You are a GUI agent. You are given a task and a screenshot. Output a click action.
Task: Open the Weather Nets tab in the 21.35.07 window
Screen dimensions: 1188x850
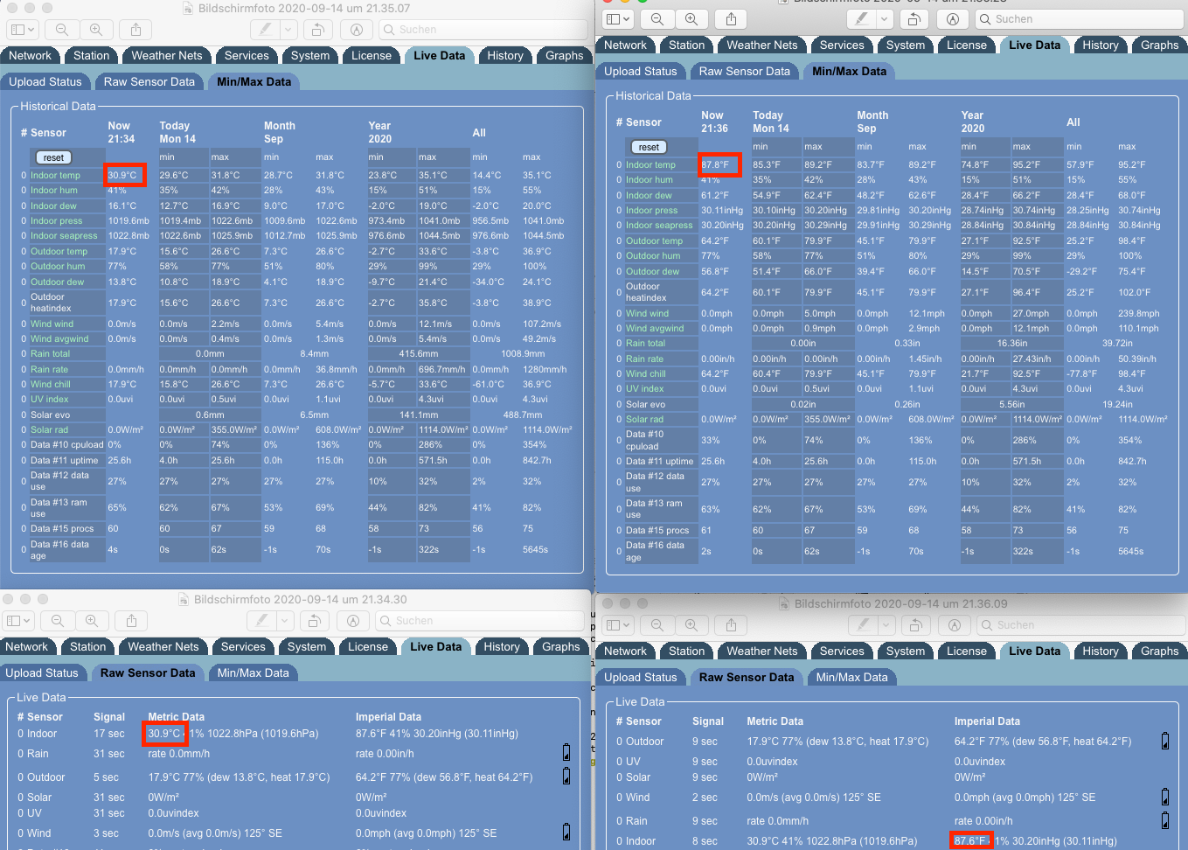[167, 55]
